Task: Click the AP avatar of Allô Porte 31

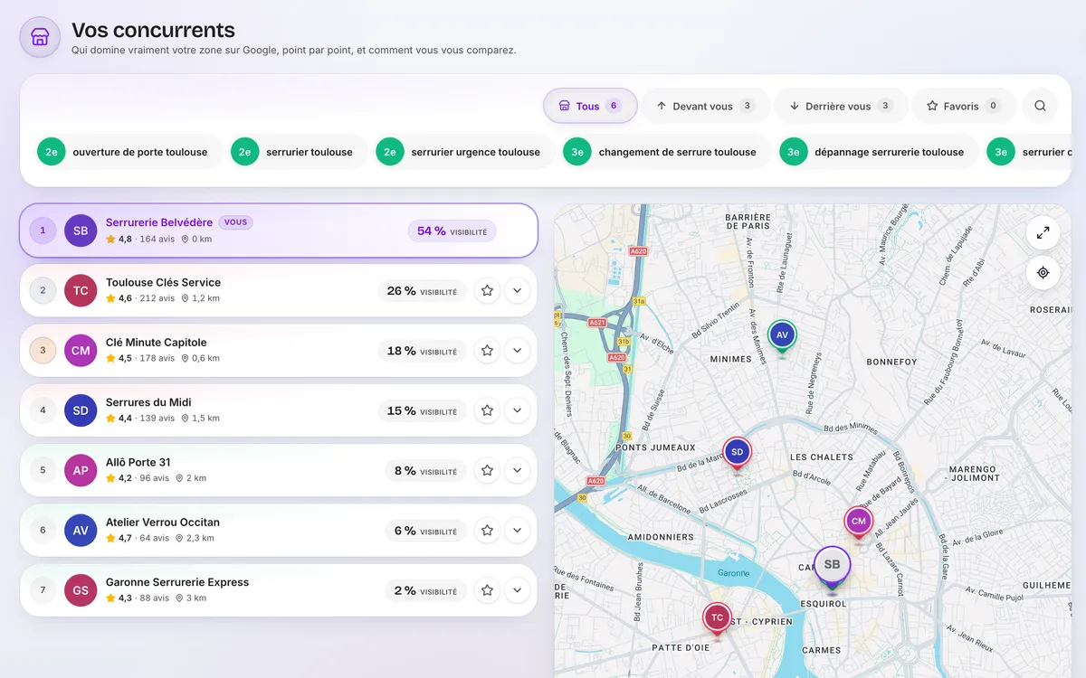Action: (x=81, y=470)
